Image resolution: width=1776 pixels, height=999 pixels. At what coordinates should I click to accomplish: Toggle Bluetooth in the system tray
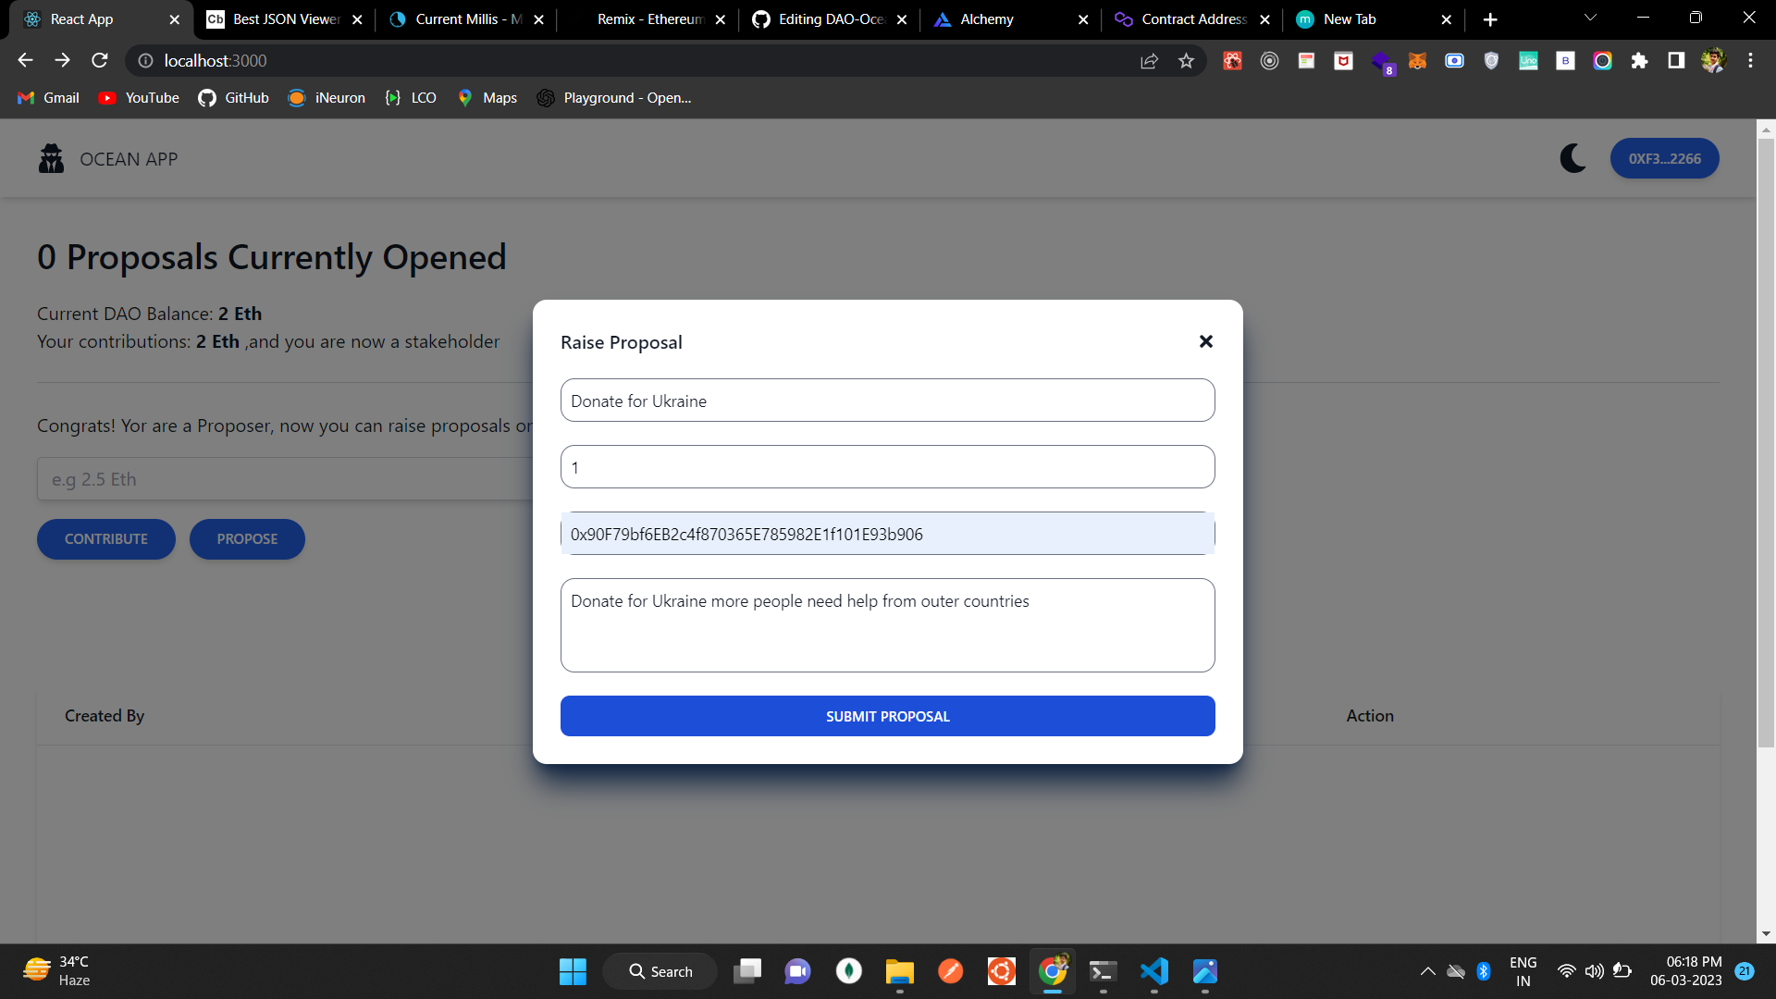click(1484, 971)
